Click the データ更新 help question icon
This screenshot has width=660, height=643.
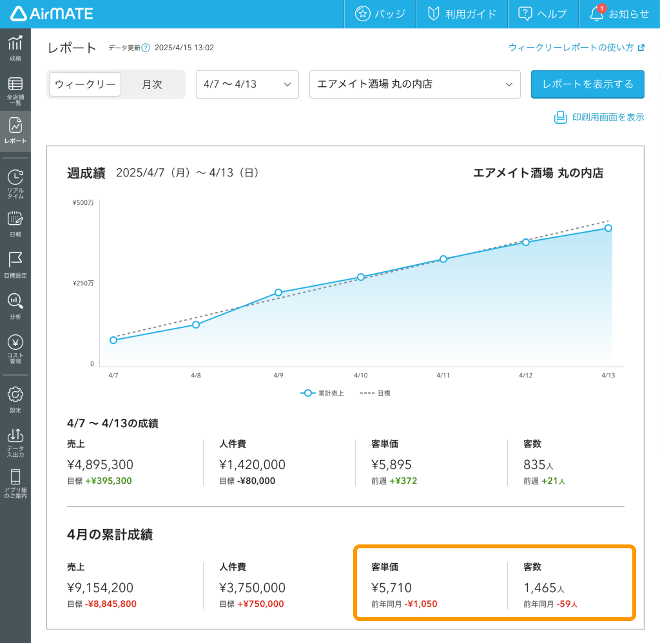click(x=146, y=48)
